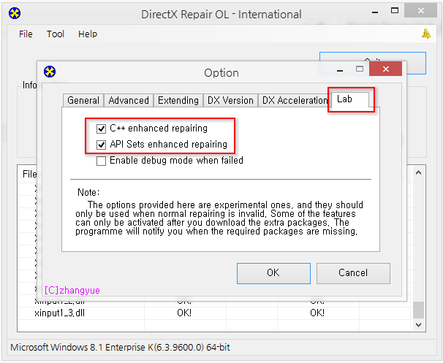The height and width of the screenshot is (363, 443).
Task: Close the main DirectX Repair window
Action: [x=420, y=11]
